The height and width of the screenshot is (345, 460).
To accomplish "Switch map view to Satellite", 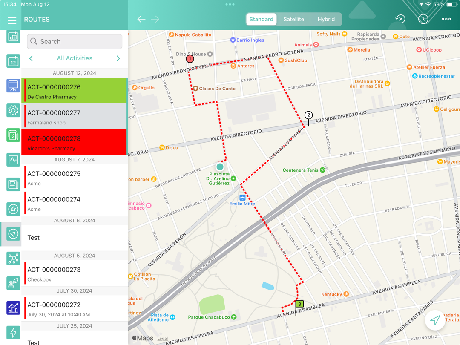I will [x=293, y=19].
